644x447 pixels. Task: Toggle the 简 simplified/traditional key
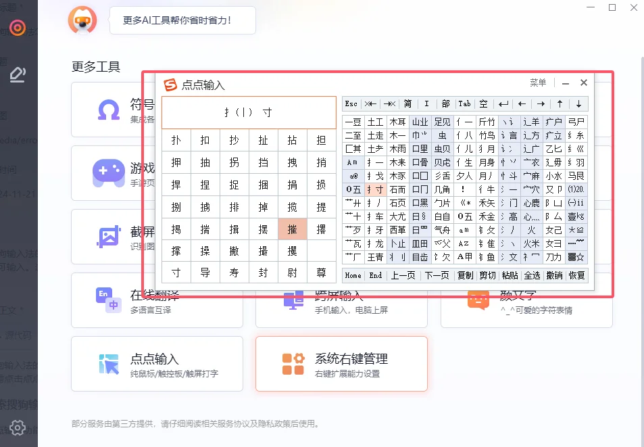coord(408,104)
